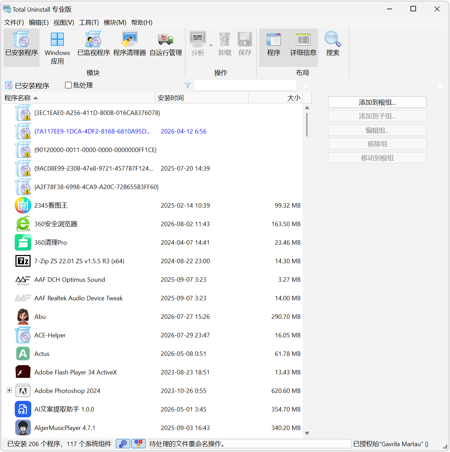Click the 编辑组... button
450x452 pixels.
point(377,130)
